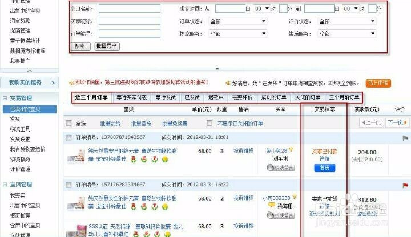This screenshot has width=411, height=237.
Task: Click the 搜索 button
Action: (80, 46)
